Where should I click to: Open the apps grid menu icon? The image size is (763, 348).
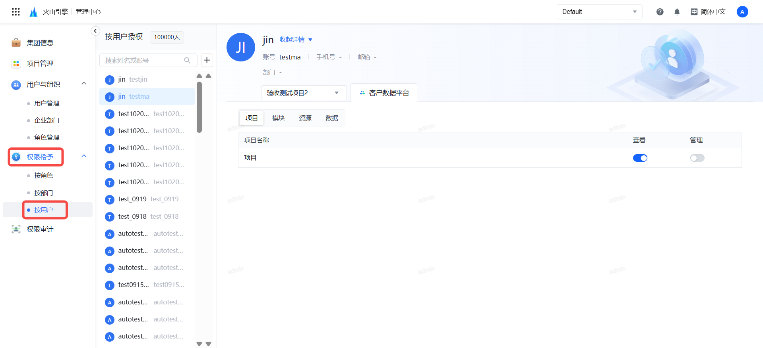point(16,12)
